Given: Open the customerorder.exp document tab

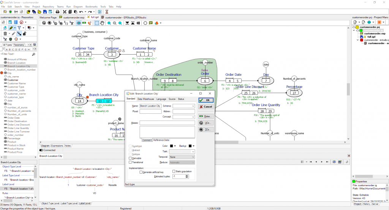Looking at the screenshot, I should point(72,17).
